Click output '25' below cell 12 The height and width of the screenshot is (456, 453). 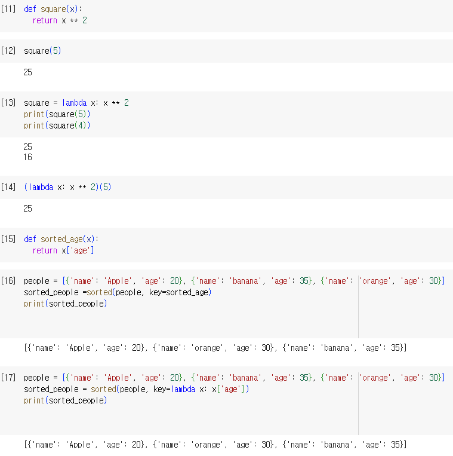point(27,72)
